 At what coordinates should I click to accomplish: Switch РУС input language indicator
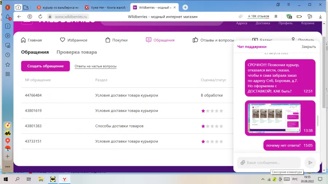tap(295, 179)
